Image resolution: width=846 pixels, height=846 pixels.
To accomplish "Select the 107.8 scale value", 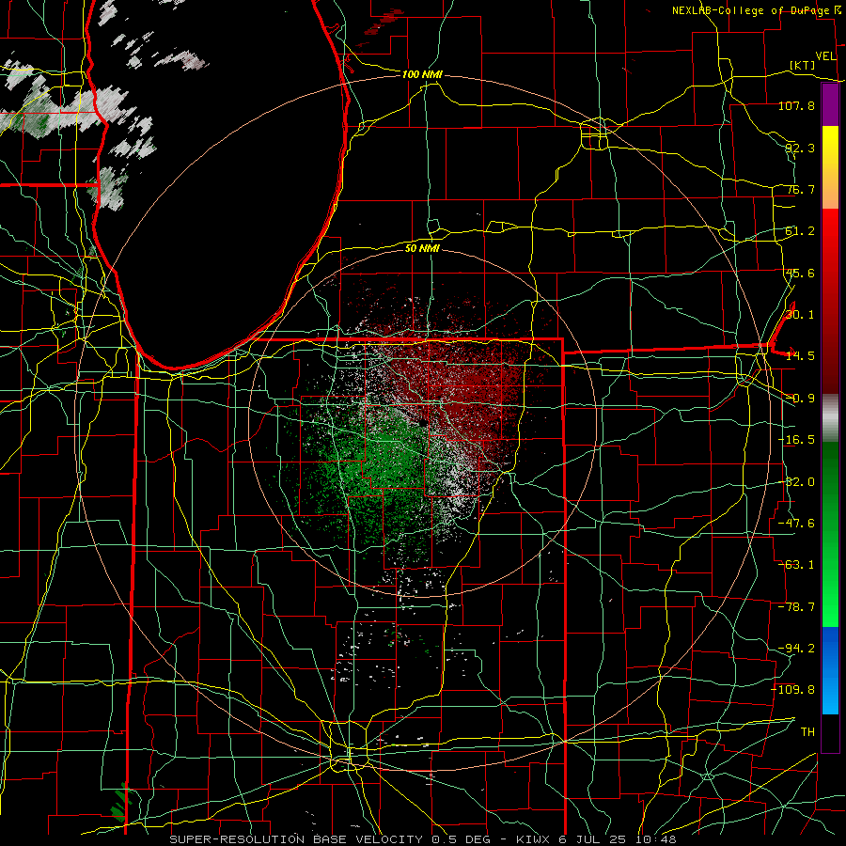I will [797, 105].
